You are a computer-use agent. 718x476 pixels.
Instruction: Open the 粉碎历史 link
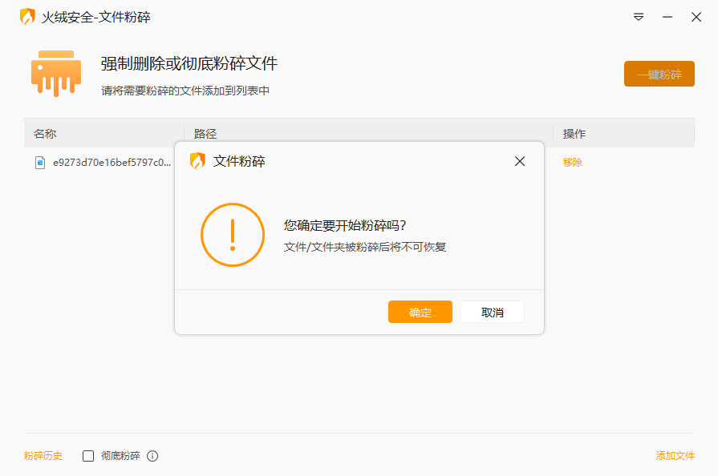(x=43, y=456)
